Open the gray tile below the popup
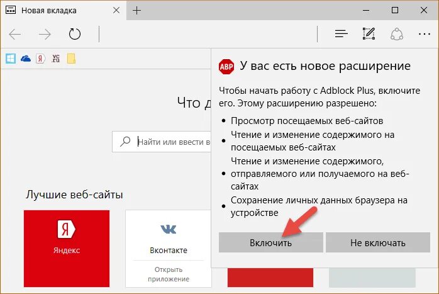Screen dimensions: 439x294 pyautogui.click(x=372, y=278)
